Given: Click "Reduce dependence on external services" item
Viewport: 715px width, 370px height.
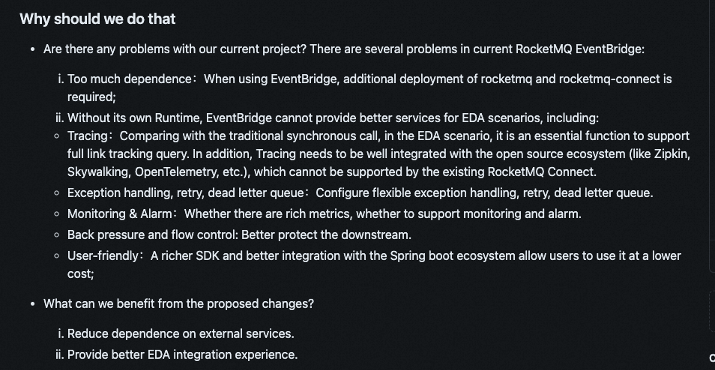Looking at the screenshot, I should [180, 333].
